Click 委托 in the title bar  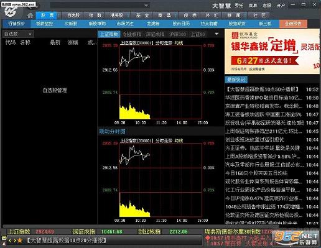pyautogui.click(x=239, y=6)
